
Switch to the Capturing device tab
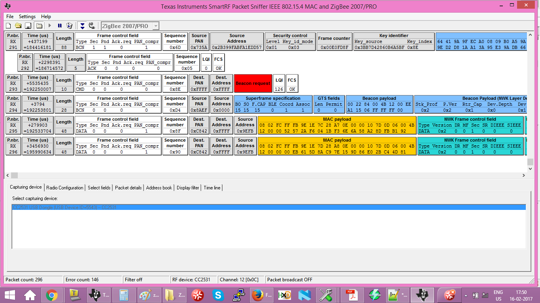(x=26, y=187)
